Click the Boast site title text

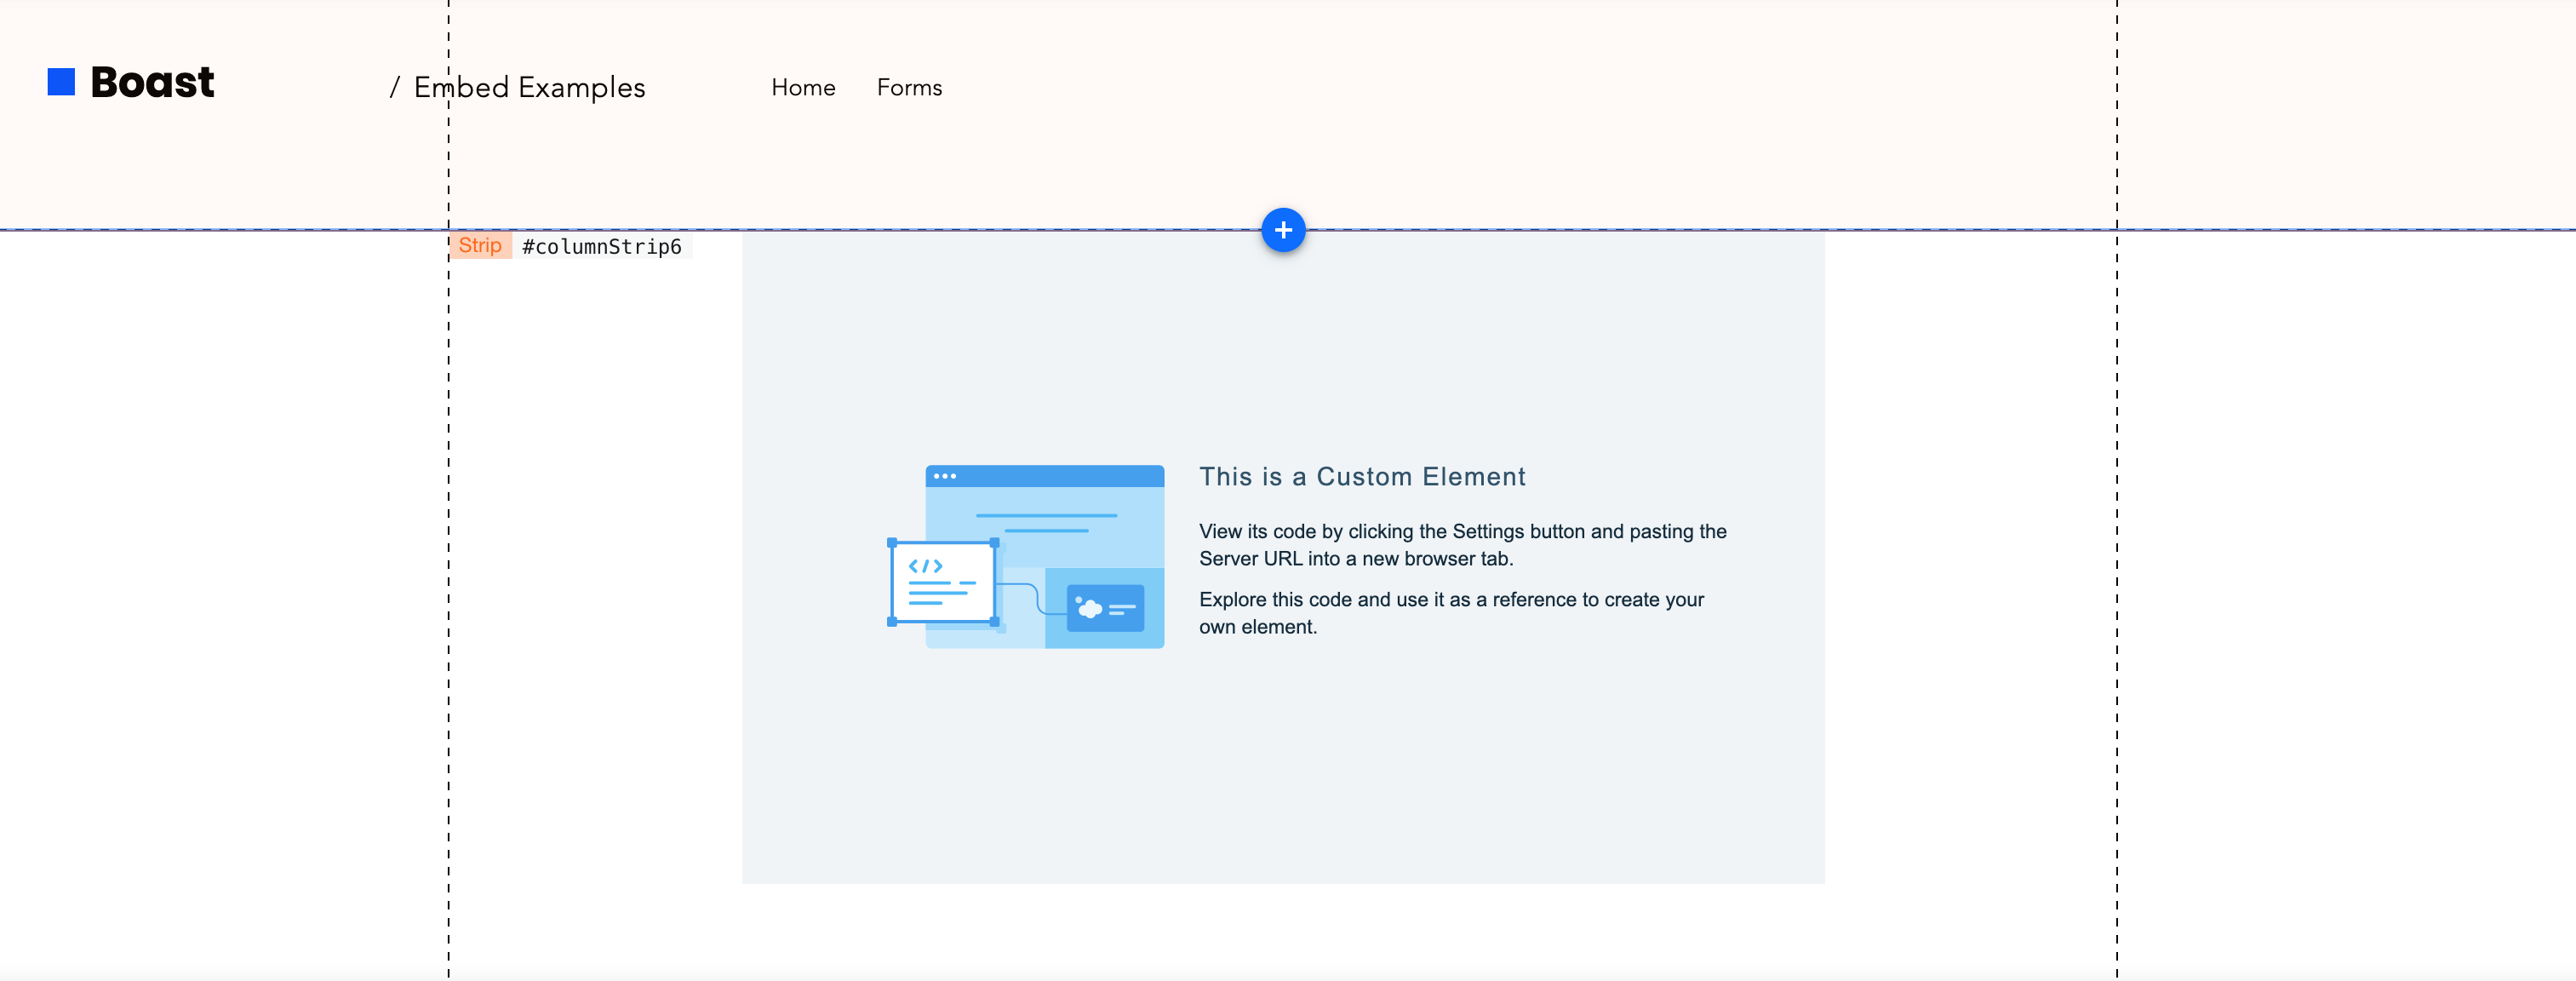click(x=152, y=82)
